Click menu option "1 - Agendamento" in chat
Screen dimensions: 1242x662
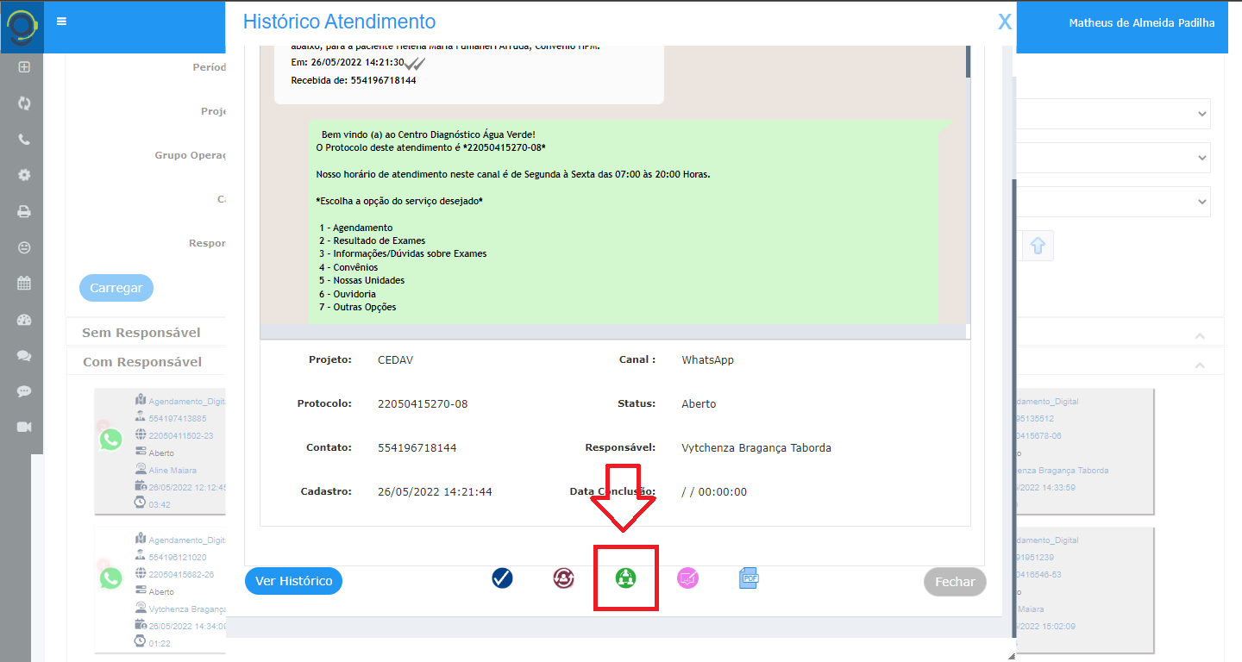[x=355, y=228]
